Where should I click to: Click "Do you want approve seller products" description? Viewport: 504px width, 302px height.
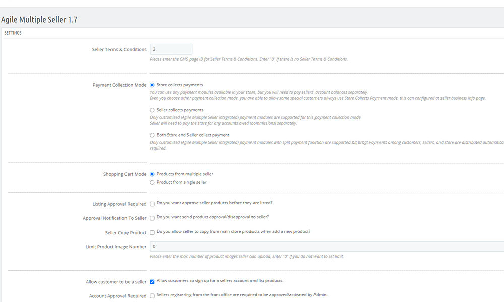tap(214, 203)
